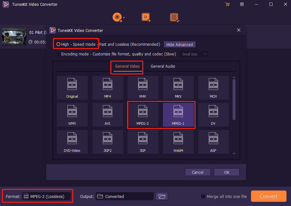The height and width of the screenshot is (206, 291).
Task: Open the Small Size dropdown
Action: pos(194,54)
